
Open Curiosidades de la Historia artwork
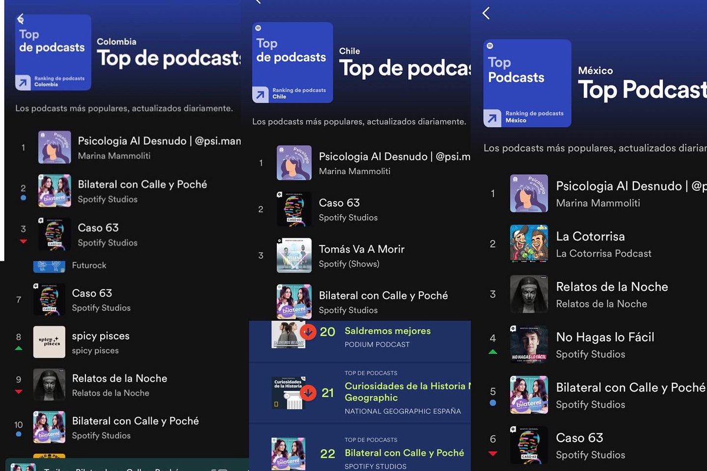(288, 393)
